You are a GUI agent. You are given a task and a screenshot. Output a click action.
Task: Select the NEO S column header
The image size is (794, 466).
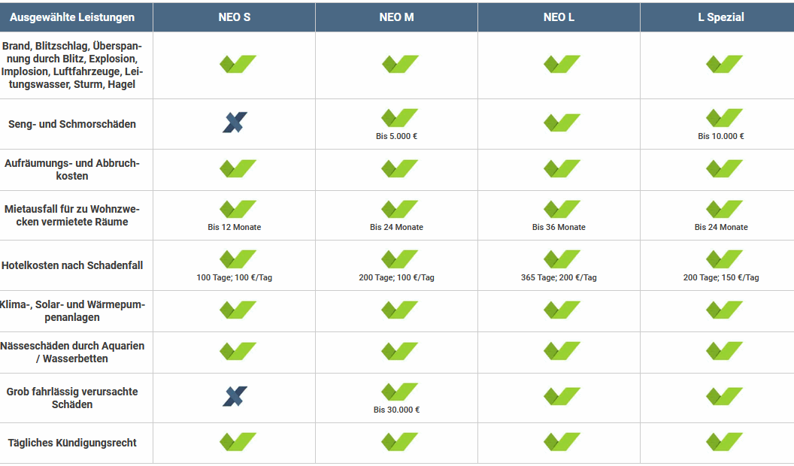[x=235, y=17]
